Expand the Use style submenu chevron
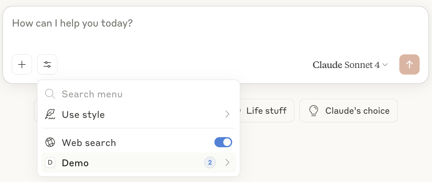432x182 pixels. (x=227, y=114)
